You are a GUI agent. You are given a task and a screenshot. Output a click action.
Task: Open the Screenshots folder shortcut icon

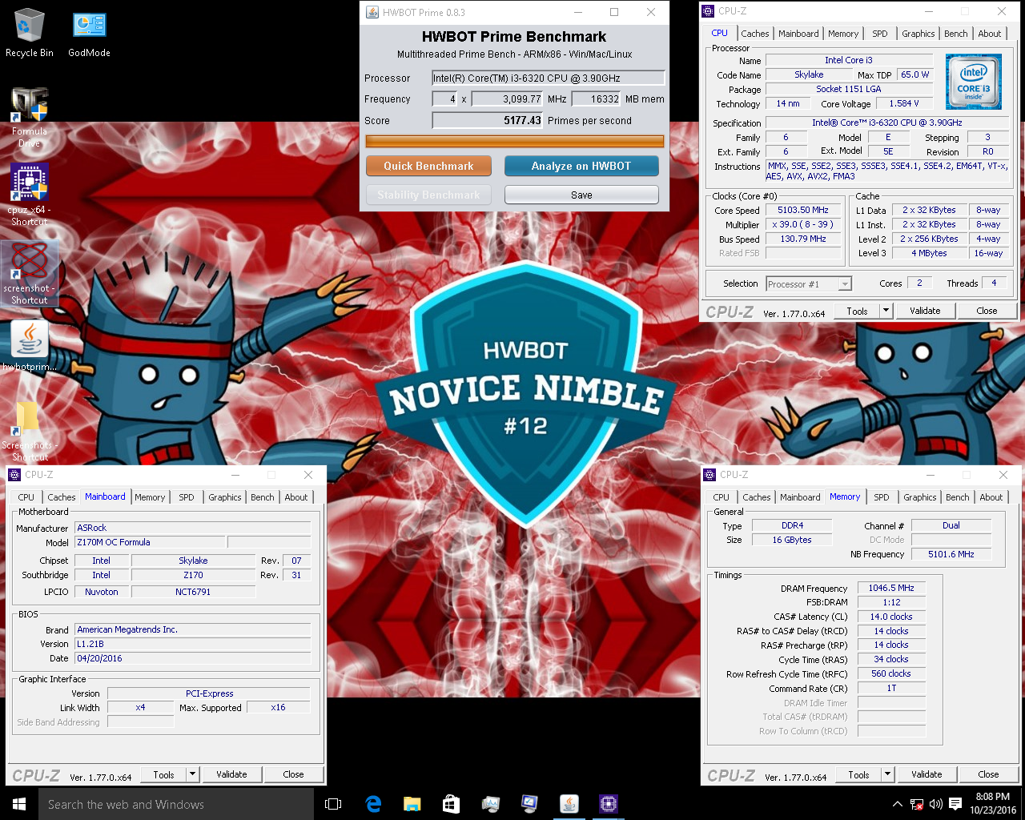coord(30,430)
